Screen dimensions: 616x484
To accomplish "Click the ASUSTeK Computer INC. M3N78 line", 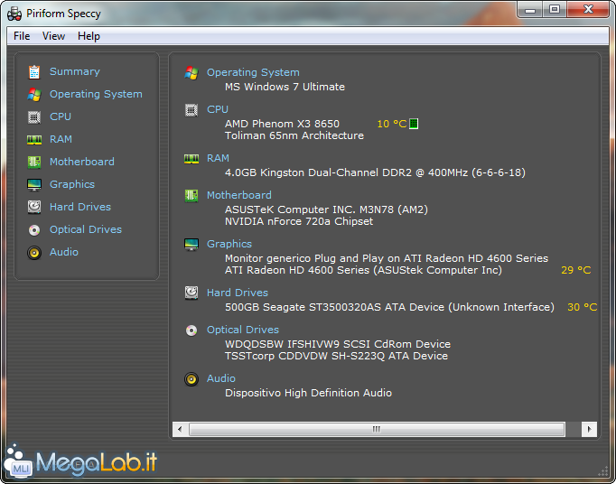I will click(326, 209).
